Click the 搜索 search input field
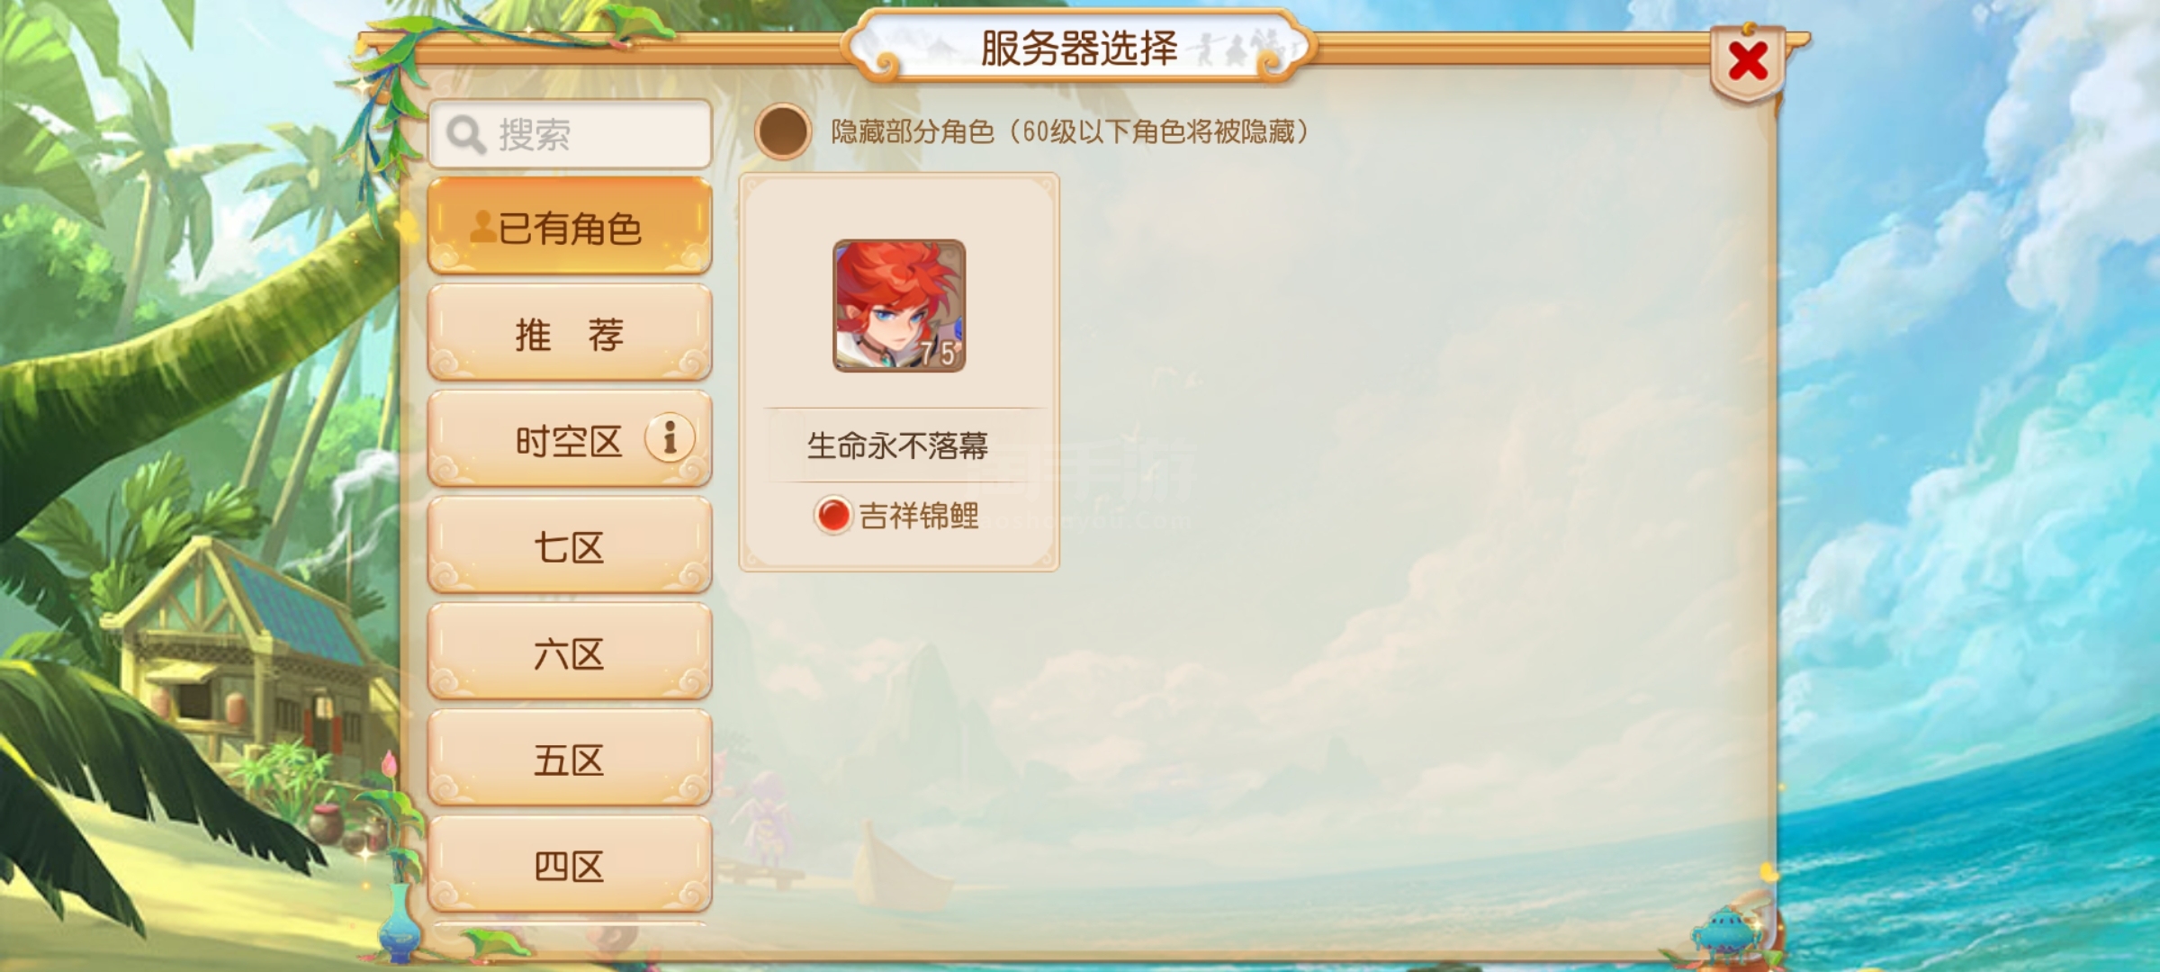The width and height of the screenshot is (2160, 972). (x=570, y=134)
